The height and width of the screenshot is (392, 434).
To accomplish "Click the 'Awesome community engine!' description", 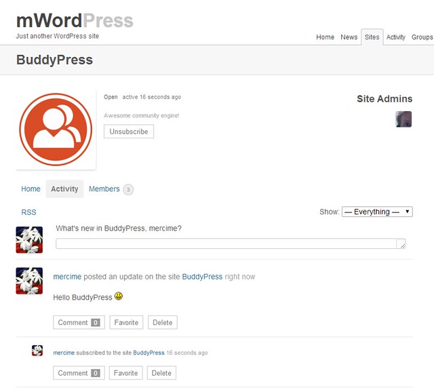I will [x=142, y=116].
